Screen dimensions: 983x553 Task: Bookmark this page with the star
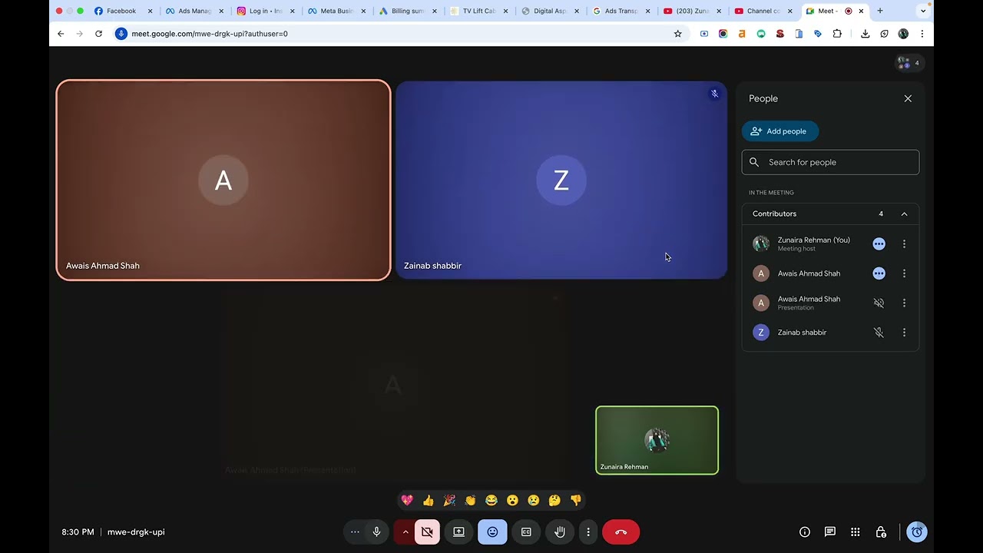click(677, 34)
